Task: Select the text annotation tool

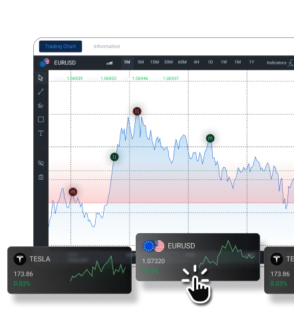Action: pos(41,133)
